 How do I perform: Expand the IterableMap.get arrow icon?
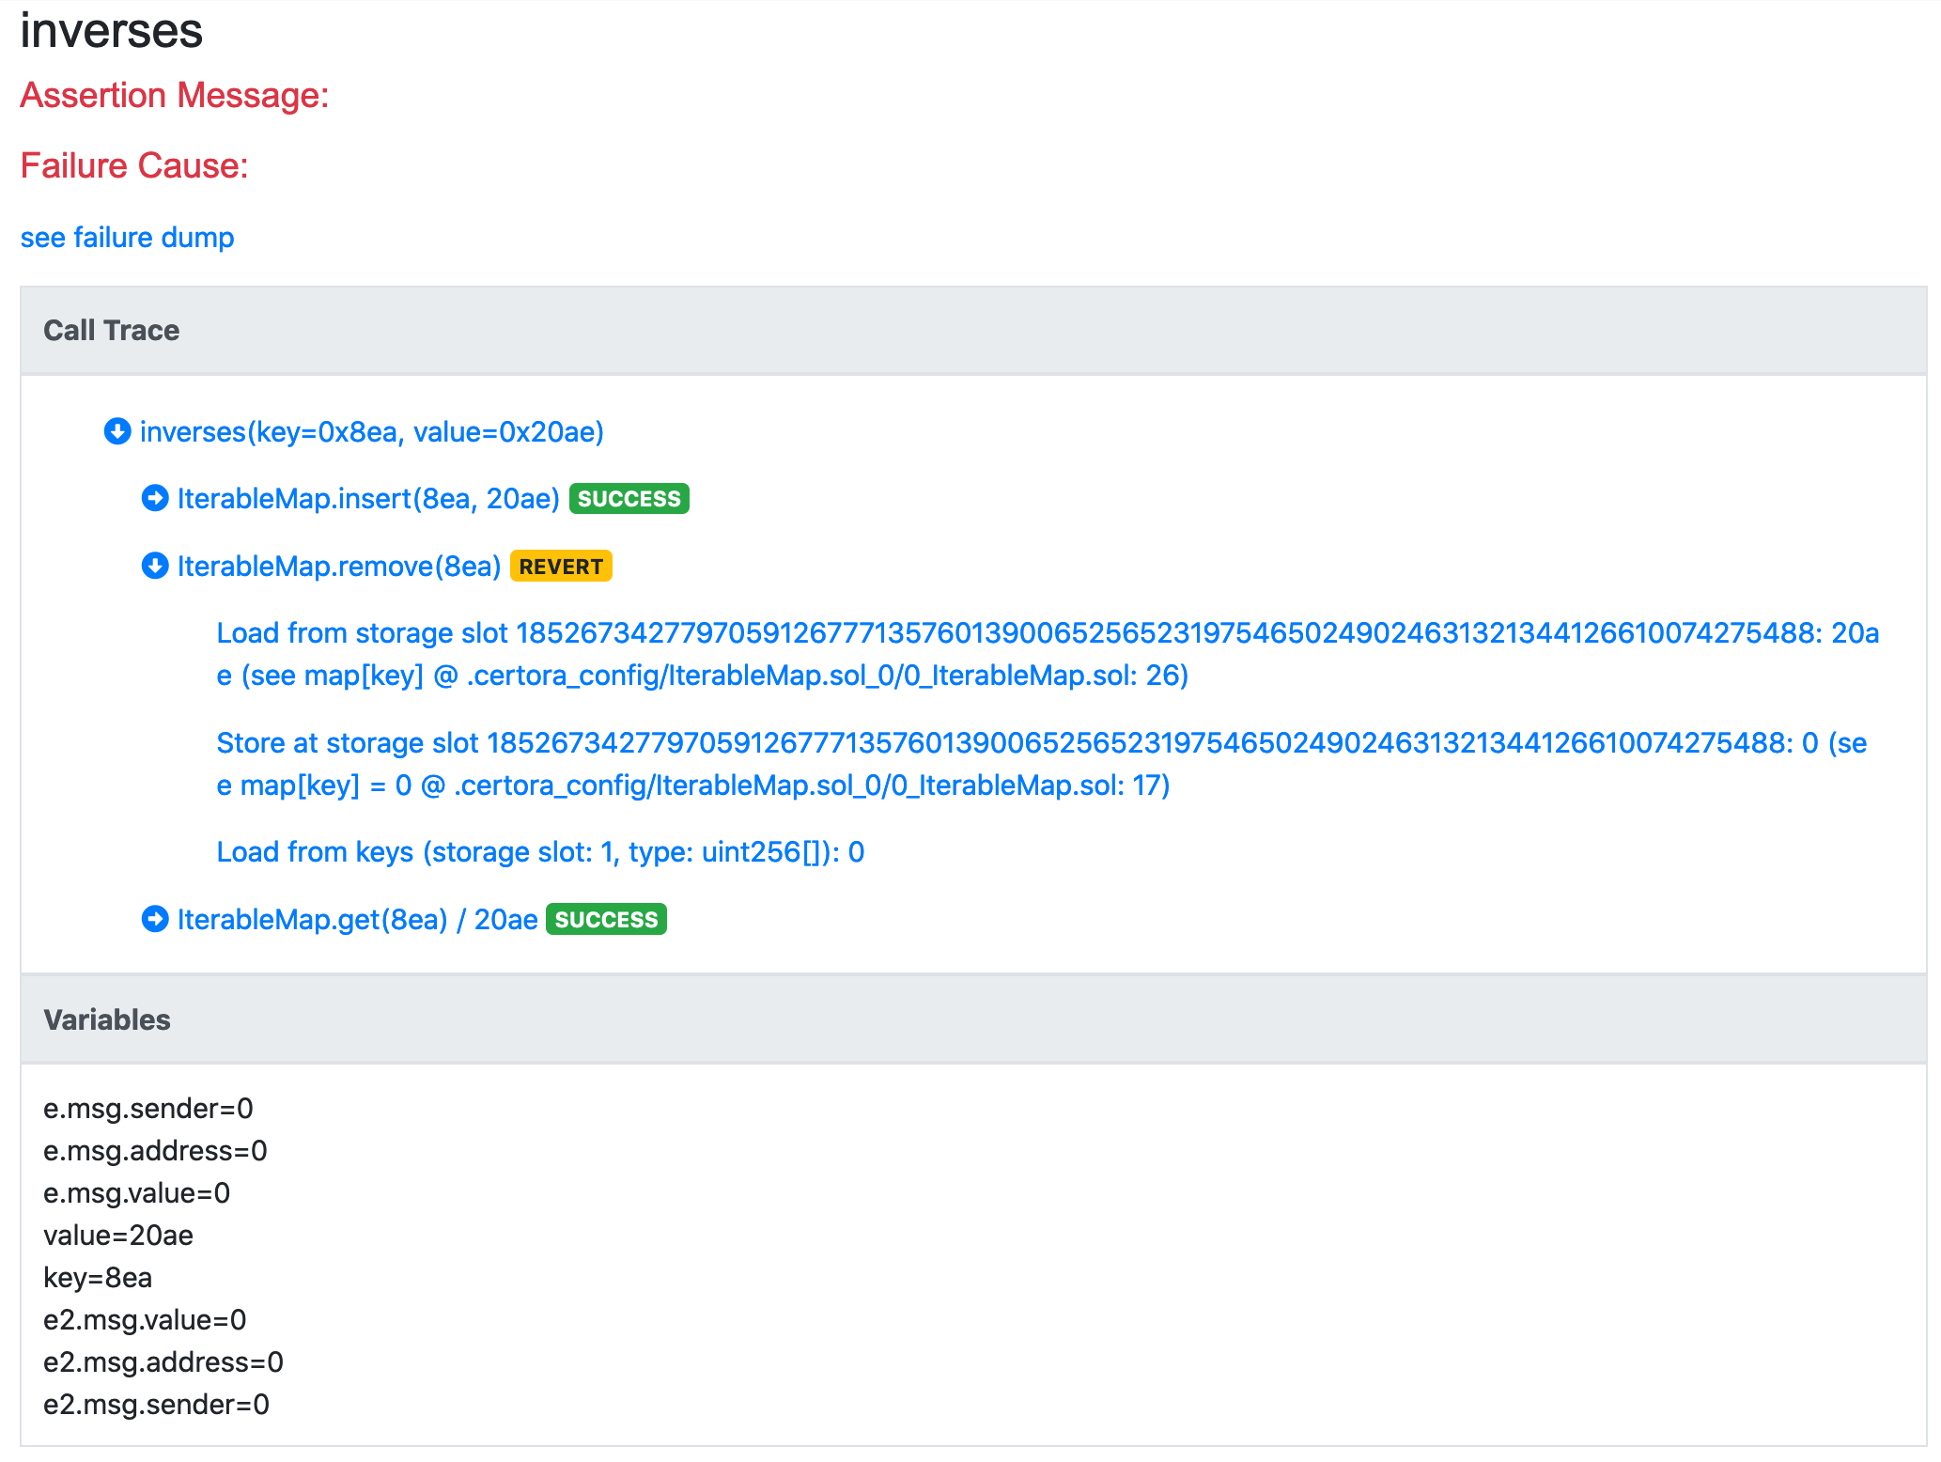point(155,919)
